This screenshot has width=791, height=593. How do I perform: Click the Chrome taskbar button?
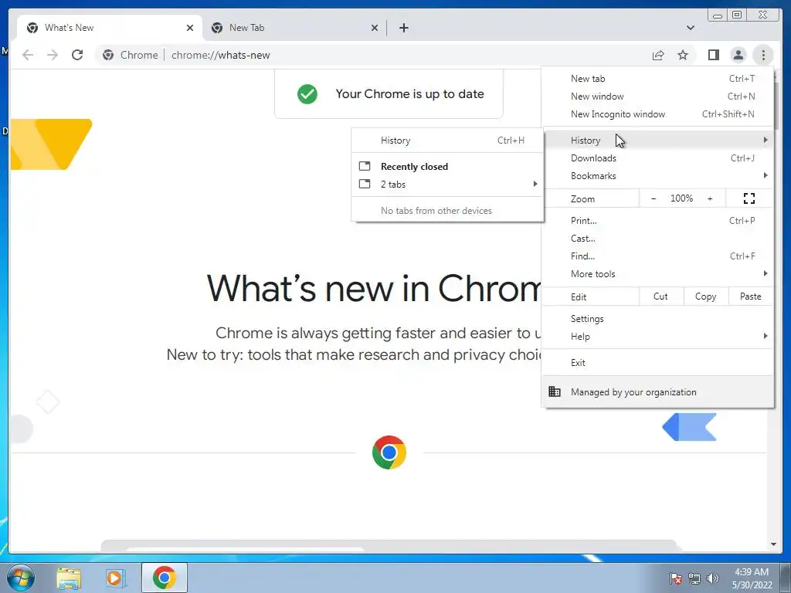[165, 578]
